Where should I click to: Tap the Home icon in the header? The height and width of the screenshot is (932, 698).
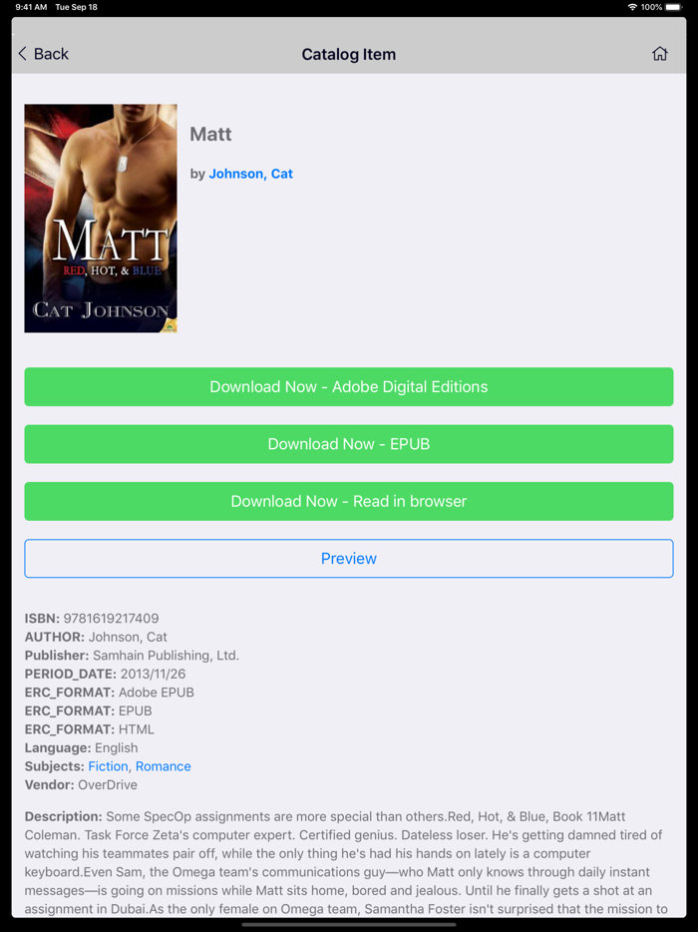659,54
